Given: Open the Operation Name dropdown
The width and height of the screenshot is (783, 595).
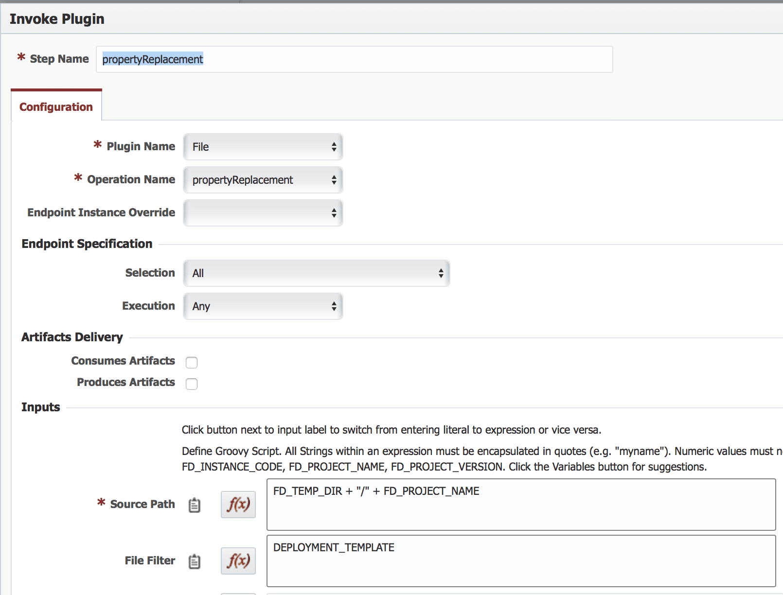Looking at the screenshot, I should click(x=263, y=180).
